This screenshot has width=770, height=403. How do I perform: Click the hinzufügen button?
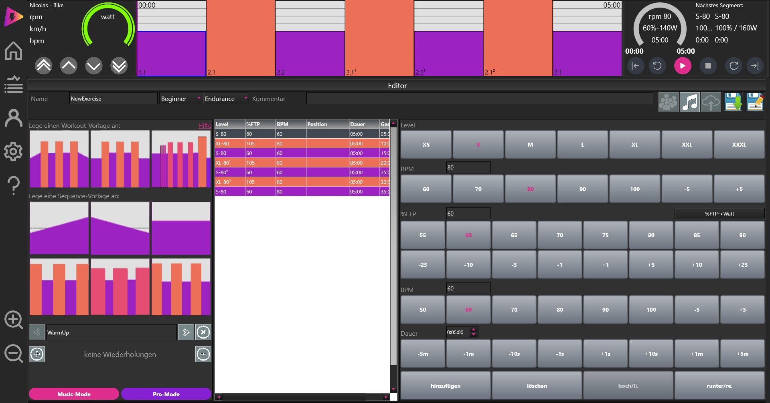[x=446, y=386]
